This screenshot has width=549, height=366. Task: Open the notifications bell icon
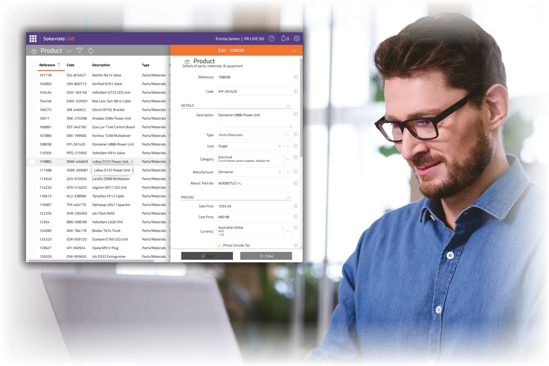coord(284,38)
